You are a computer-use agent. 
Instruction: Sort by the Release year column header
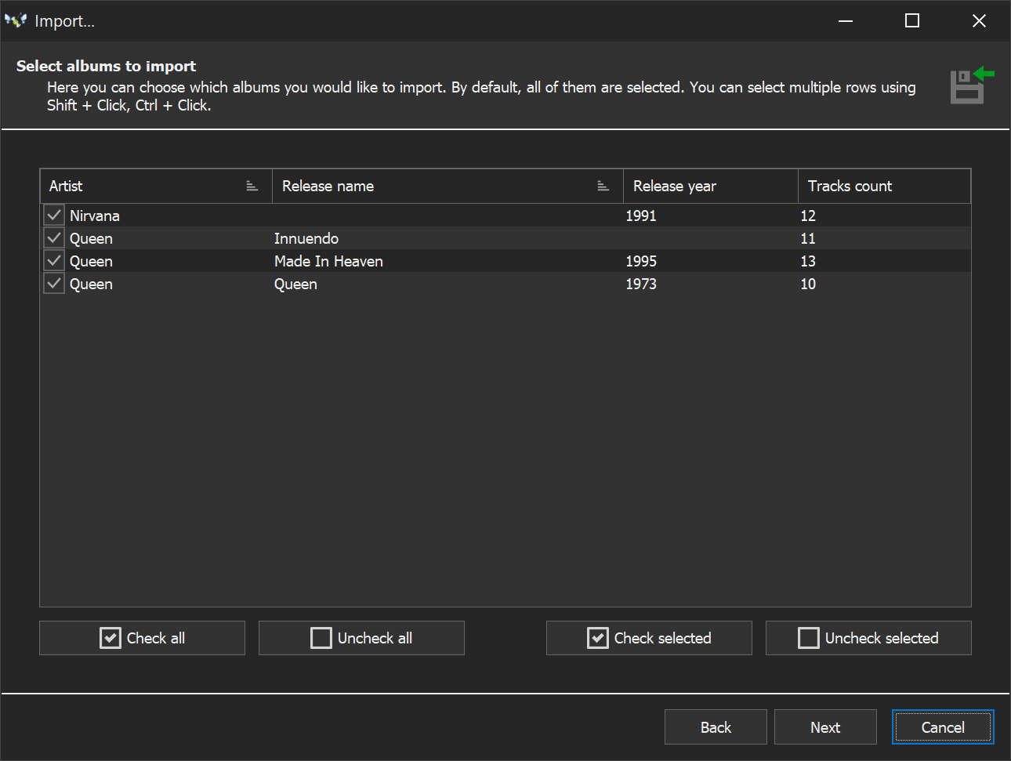pyautogui.click(x=675, y=187)
